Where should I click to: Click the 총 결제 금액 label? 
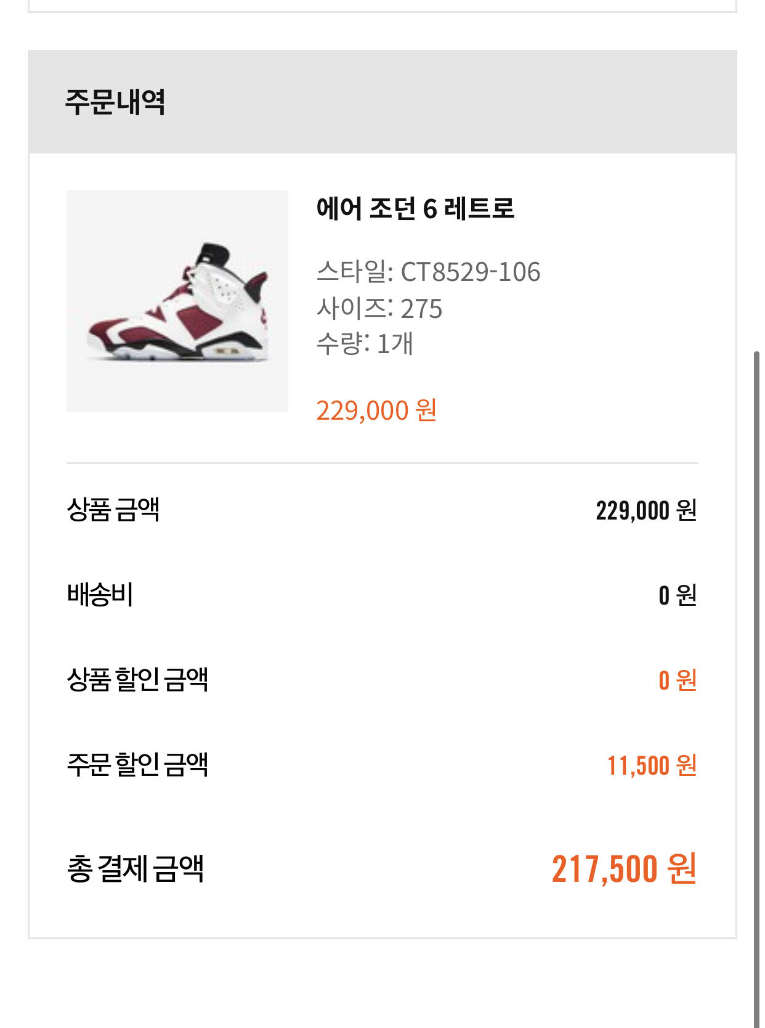click(136, 869)
